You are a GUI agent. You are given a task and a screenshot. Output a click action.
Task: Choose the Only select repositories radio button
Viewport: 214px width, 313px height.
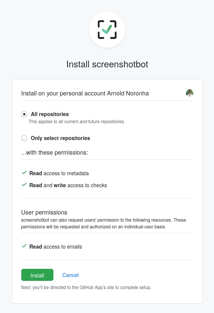coord(24,138)
